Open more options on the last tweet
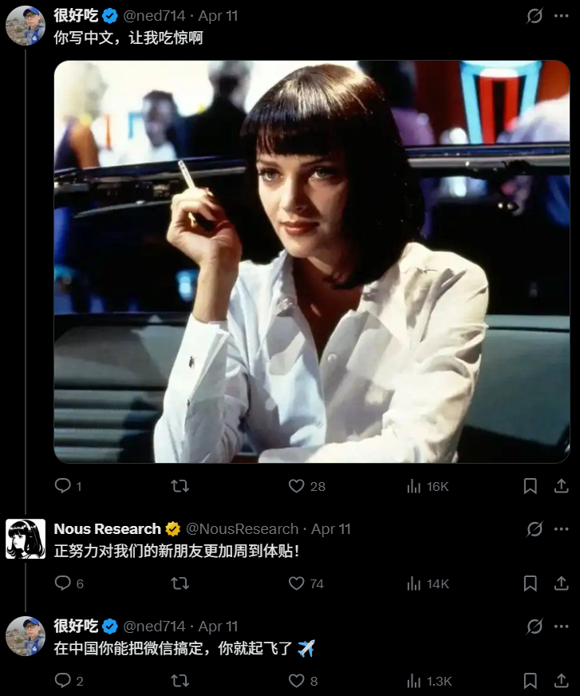The width and height of the screenshot is (580, 696). [561, 627]
